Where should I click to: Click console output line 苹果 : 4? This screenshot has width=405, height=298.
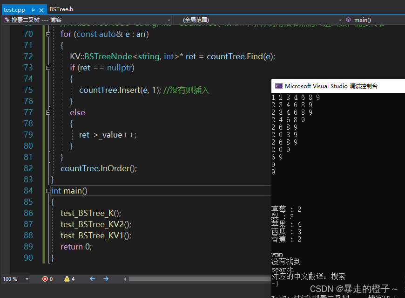[286, 224]
